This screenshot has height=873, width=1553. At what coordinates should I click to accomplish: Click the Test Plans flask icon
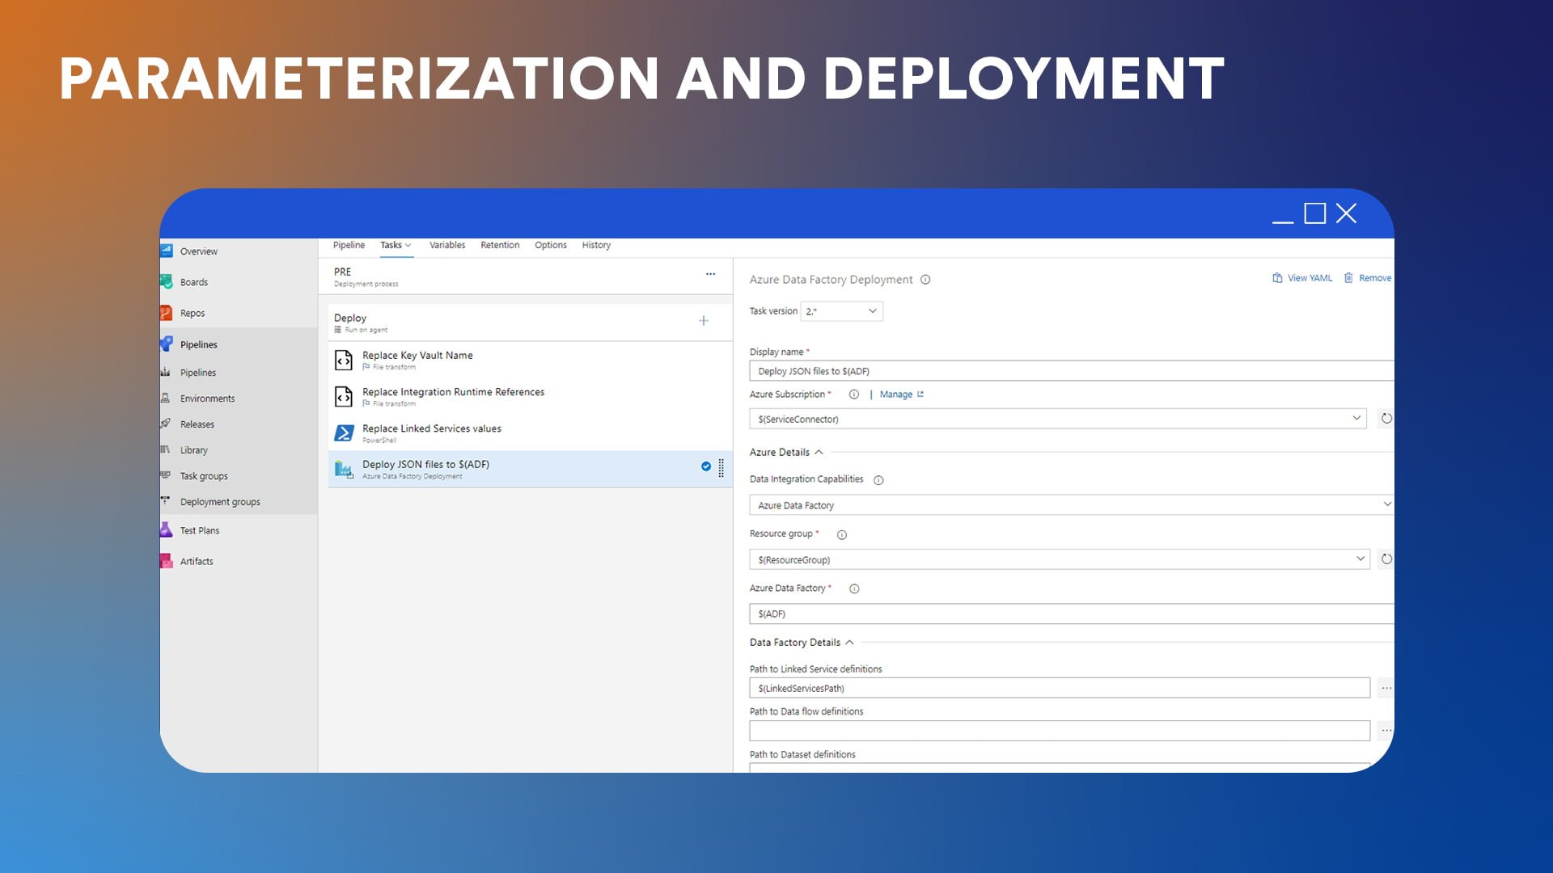166,530
